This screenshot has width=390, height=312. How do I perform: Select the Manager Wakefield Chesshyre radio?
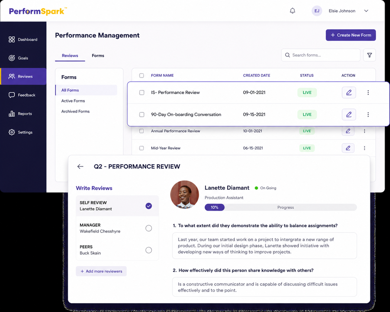pos(149,228)
